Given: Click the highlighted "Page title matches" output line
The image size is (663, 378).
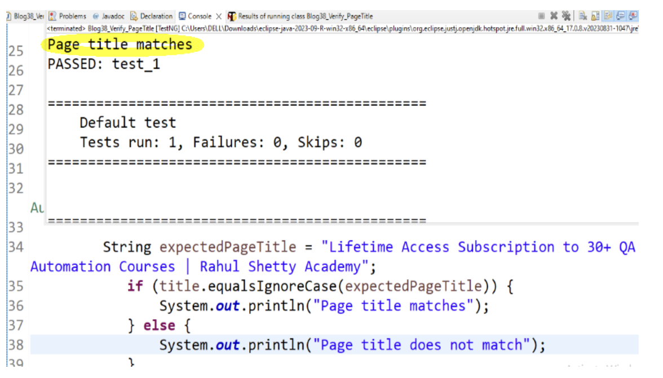Looking at the screenshot, I should coord(120,45).
